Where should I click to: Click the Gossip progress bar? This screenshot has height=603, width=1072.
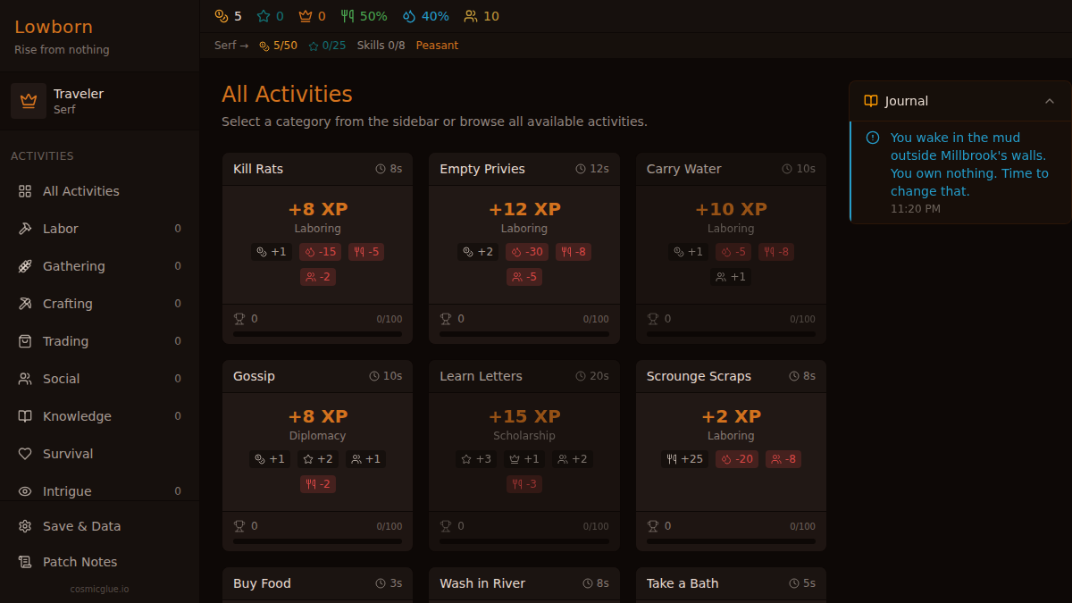tap(317, 541)
